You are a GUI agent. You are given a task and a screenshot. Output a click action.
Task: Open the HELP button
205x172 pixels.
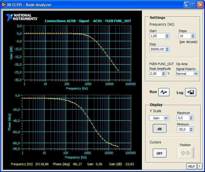(191, 166)
